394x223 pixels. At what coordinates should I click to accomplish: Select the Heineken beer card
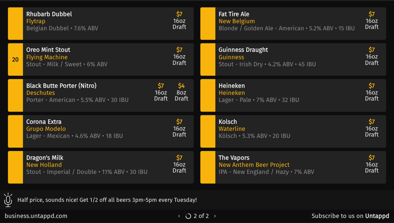293,96
